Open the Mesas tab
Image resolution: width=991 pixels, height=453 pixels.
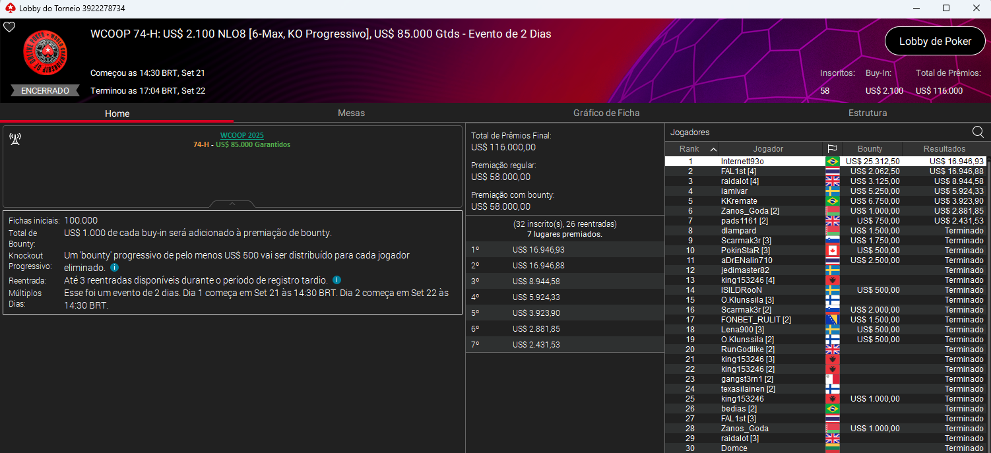351,113
